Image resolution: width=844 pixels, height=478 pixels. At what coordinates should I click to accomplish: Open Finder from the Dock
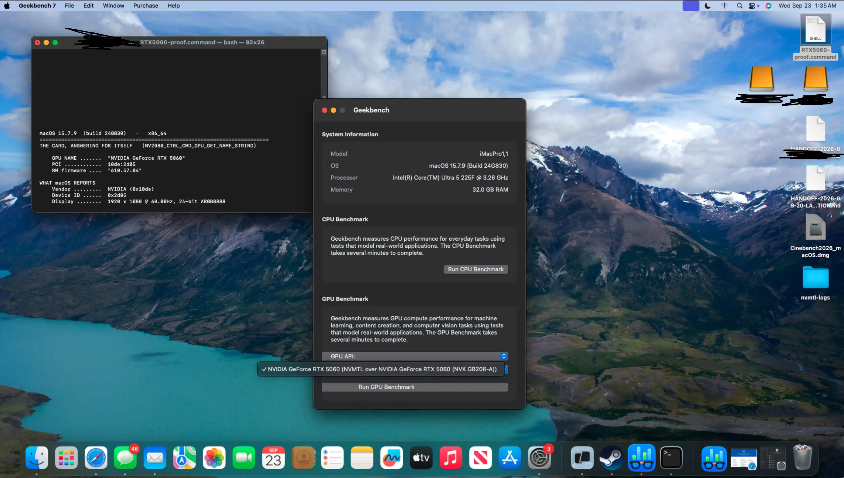(x=37, y=457)
